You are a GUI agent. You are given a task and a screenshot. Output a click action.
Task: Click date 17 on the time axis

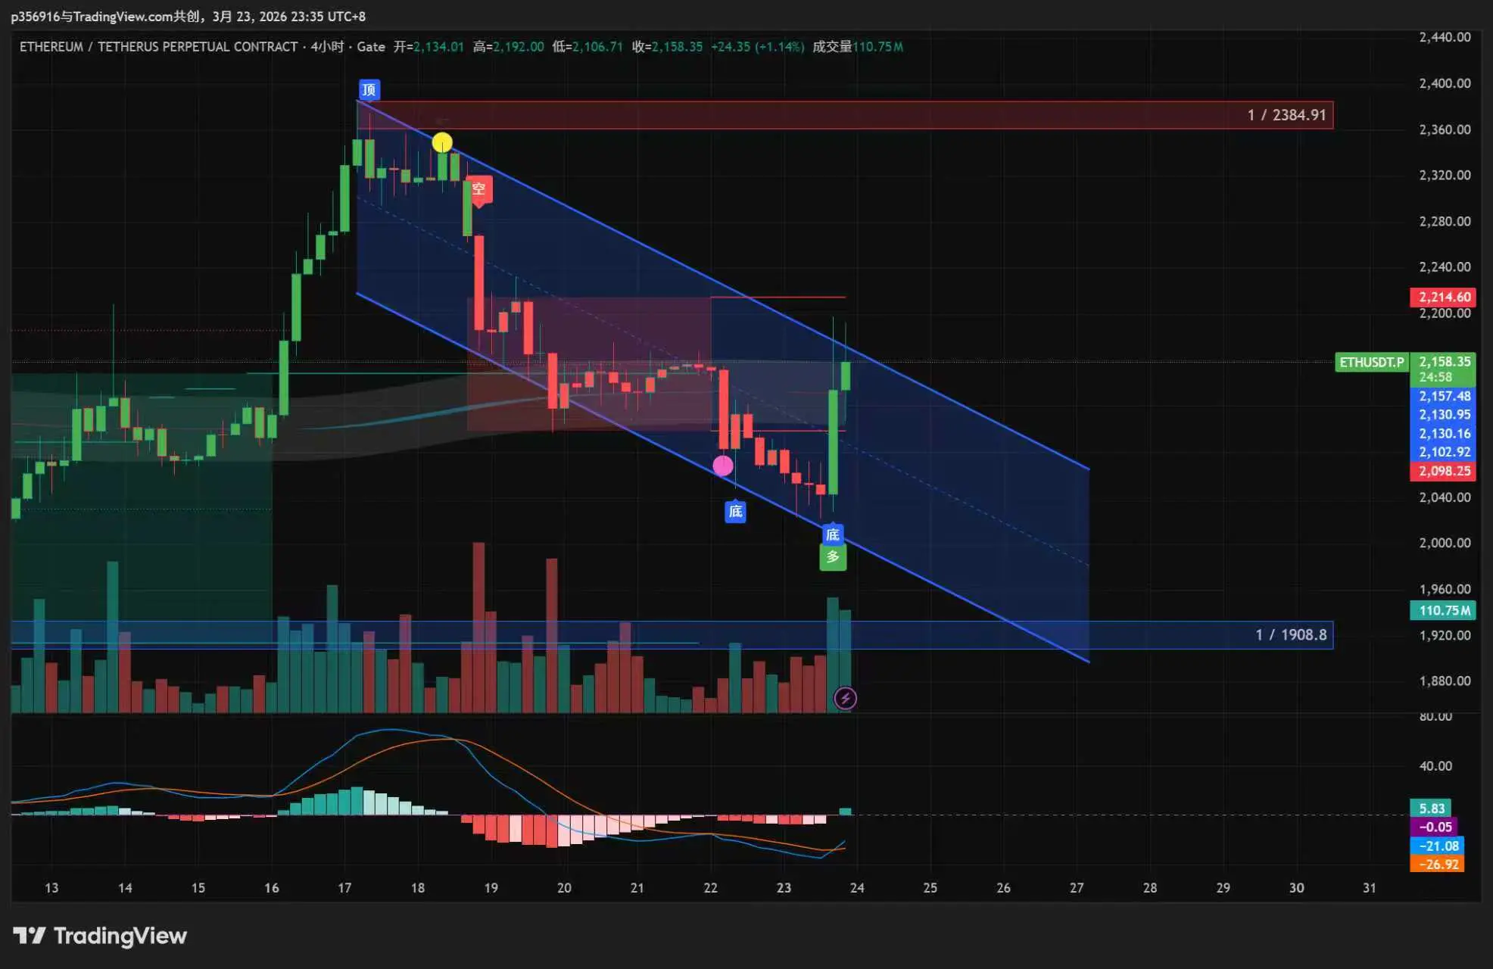click(x=344, y=887)
